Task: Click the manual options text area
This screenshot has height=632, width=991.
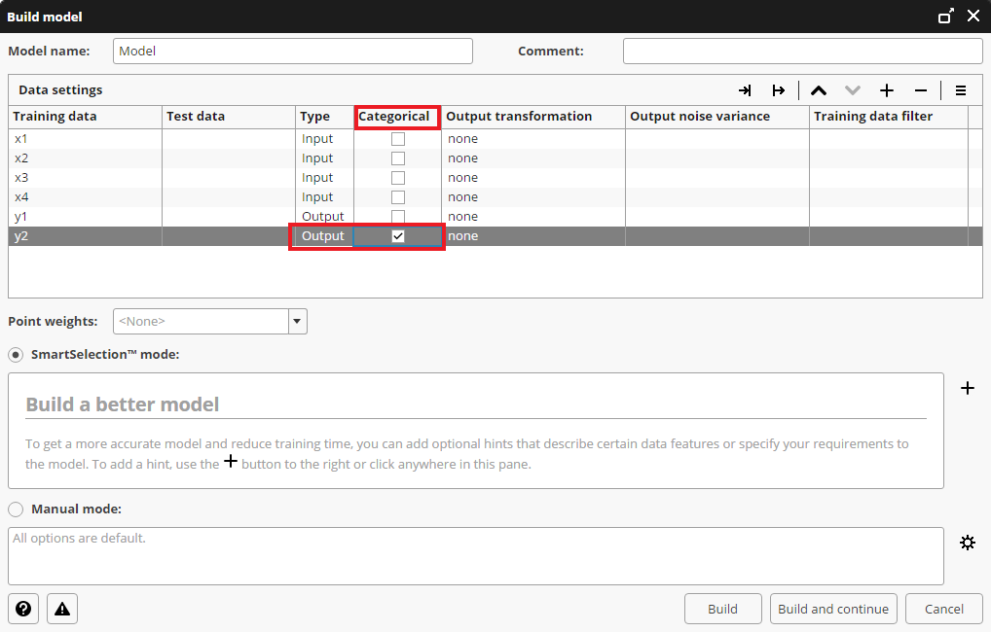Action: coord(476,556)
